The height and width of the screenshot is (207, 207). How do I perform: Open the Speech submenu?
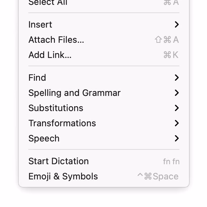pos(44,138)
